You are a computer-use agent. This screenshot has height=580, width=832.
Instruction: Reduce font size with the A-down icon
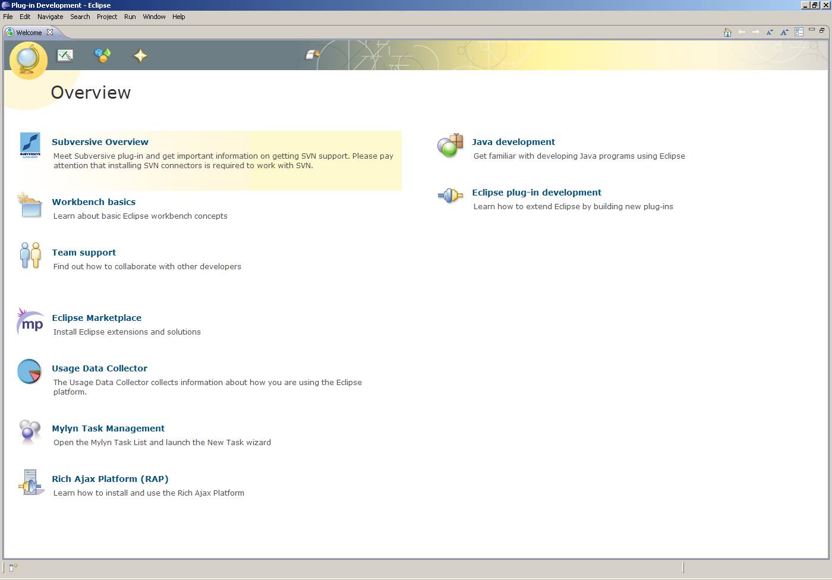pos(770,32)
